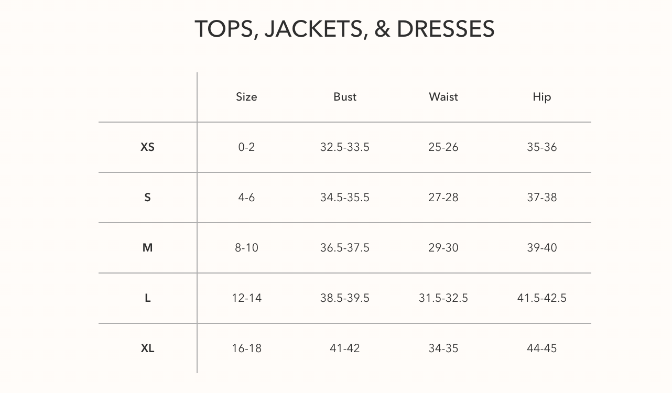
Task: Select the L hip value 41.5-42.5
Action: (542, 298)
